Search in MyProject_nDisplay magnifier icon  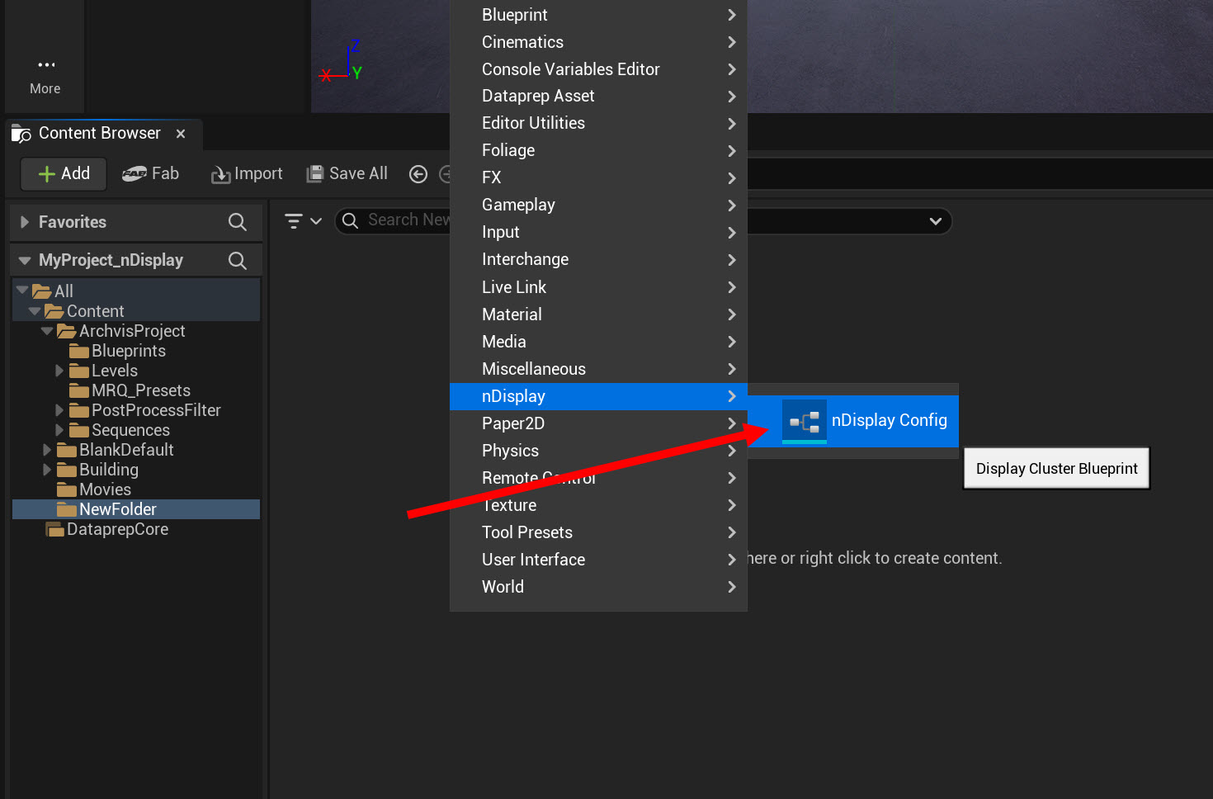(237, 261)
